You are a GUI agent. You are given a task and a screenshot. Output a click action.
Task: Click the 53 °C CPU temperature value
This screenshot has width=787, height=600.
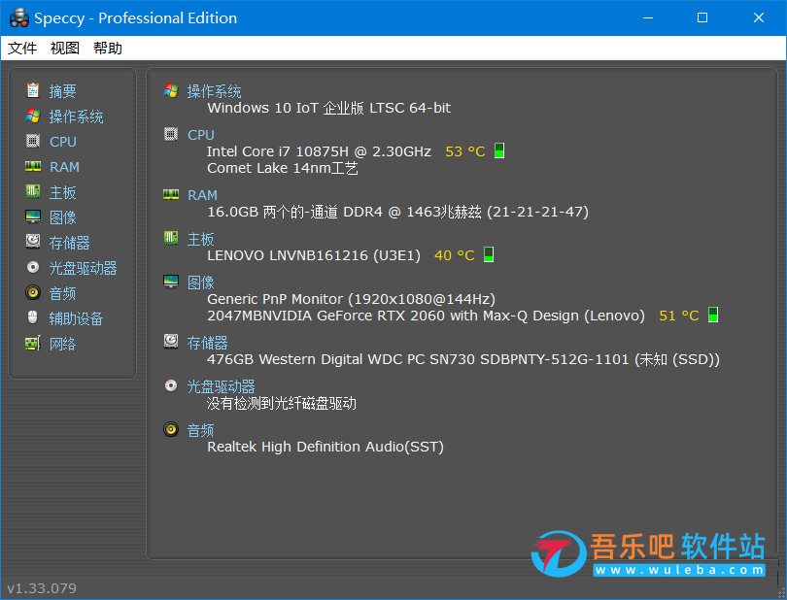click(x=465, y=151)
